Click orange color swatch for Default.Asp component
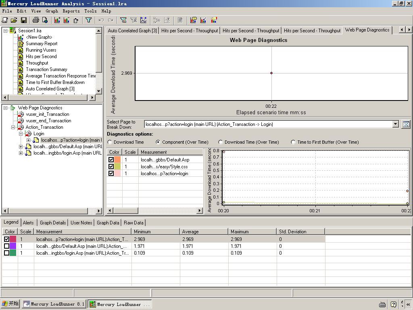This screenshot has width=413, height=310. click(117, 160)
